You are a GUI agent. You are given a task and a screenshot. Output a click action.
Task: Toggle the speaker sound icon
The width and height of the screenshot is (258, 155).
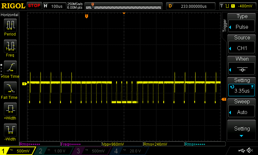250,150
